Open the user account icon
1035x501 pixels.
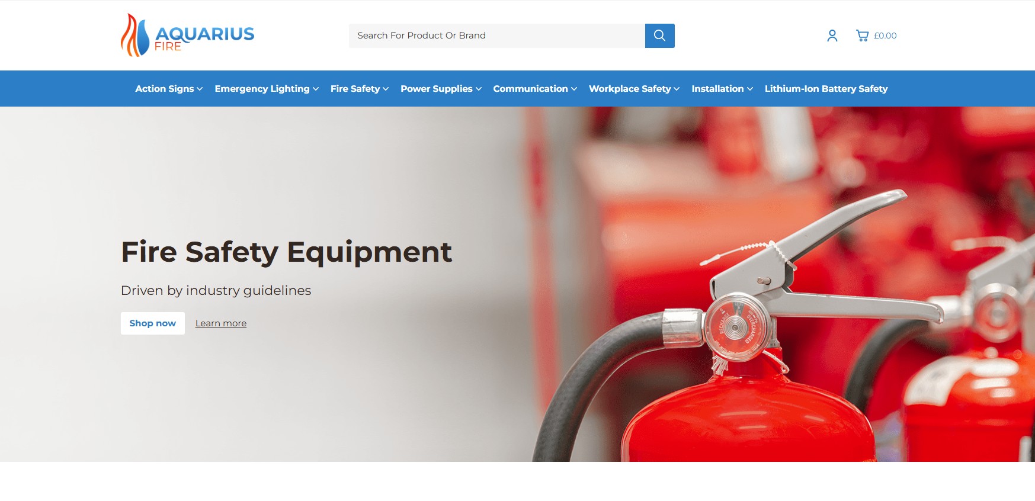[x=832, y=36]
